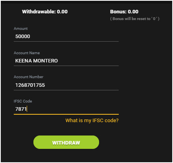
Task: Click the word KEENA in the account name
Action: click(24, 61)
